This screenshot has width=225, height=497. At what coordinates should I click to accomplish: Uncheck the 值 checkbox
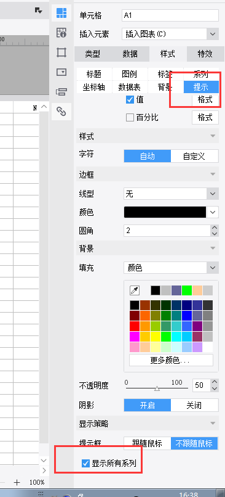coord(130,99)
